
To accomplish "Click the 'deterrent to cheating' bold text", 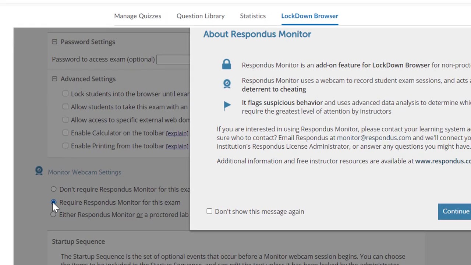I will [274, 89].
